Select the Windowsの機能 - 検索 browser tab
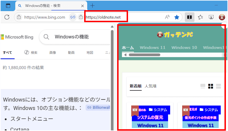 (51, 6)
